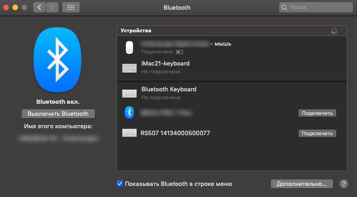Go forward with the right arrow button
The height and width of the screenshot is (197, 357).
52,7
